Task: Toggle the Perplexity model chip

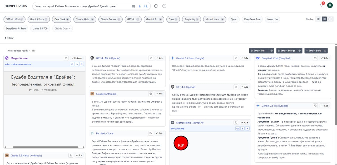Action: coord(191,19)
